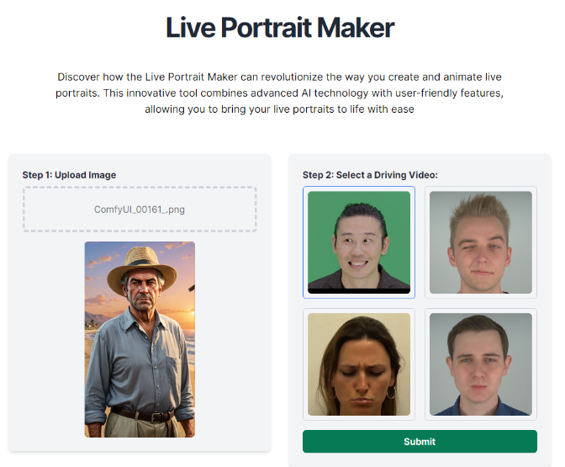Viewport: 565px width, 467px height.
Task: Click the straw hat in uploaded portrait
Action: (142, 267)
